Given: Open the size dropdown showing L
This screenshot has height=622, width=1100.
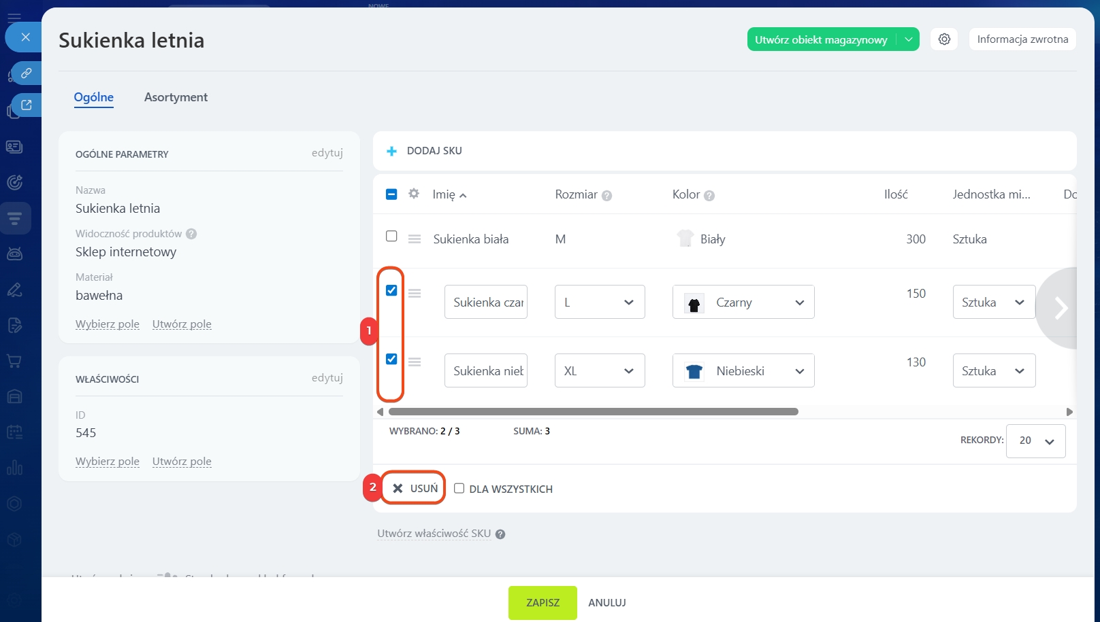Looking at the screenshot, I should 599,303.
